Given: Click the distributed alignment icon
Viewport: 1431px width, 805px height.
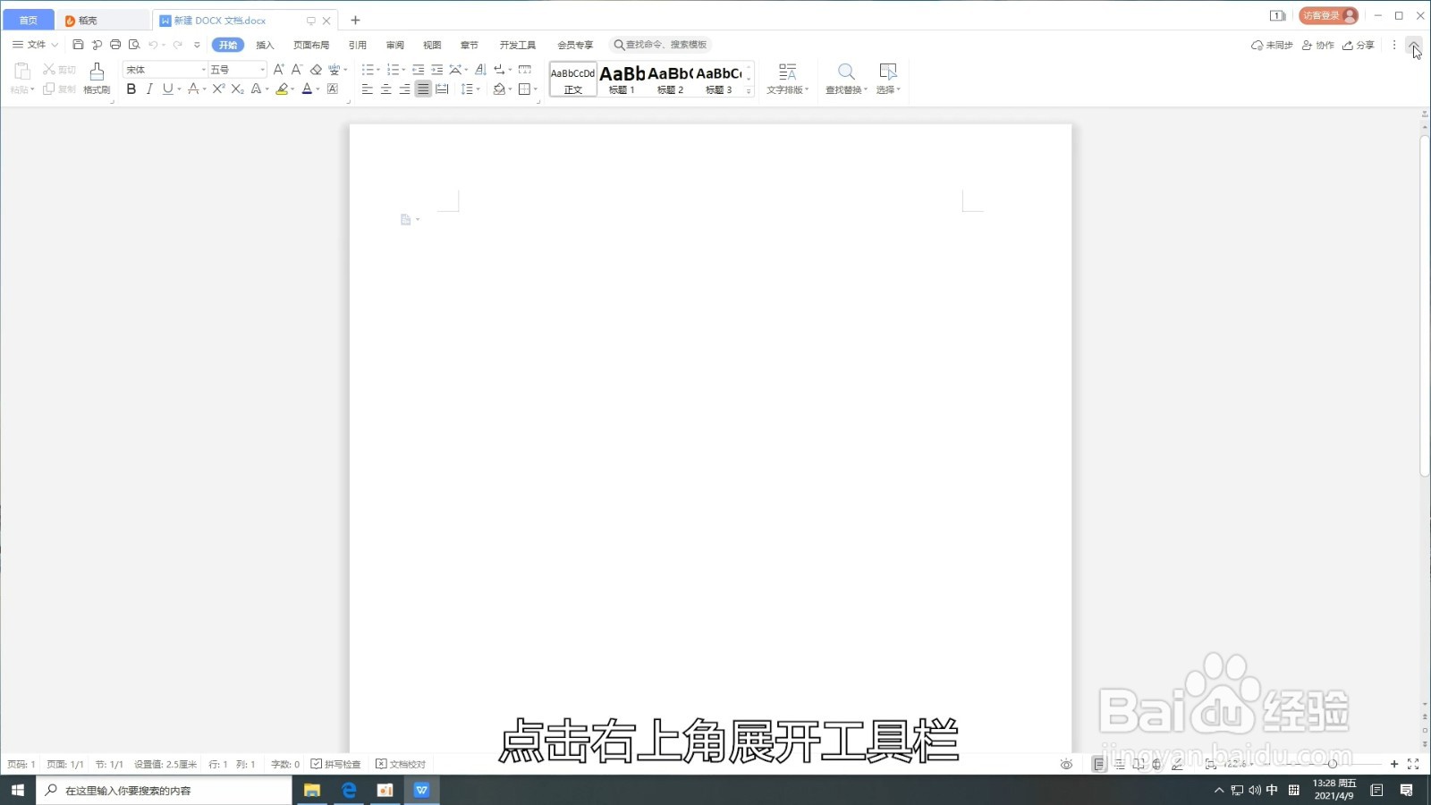Looking at the screenshot, I should coord(442,89).
